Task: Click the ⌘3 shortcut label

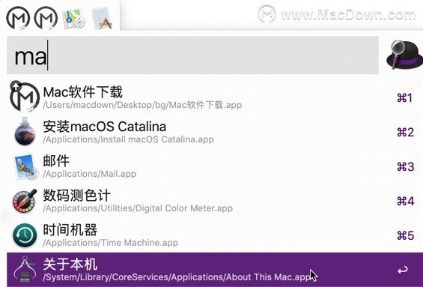Action: pos(405,167)
